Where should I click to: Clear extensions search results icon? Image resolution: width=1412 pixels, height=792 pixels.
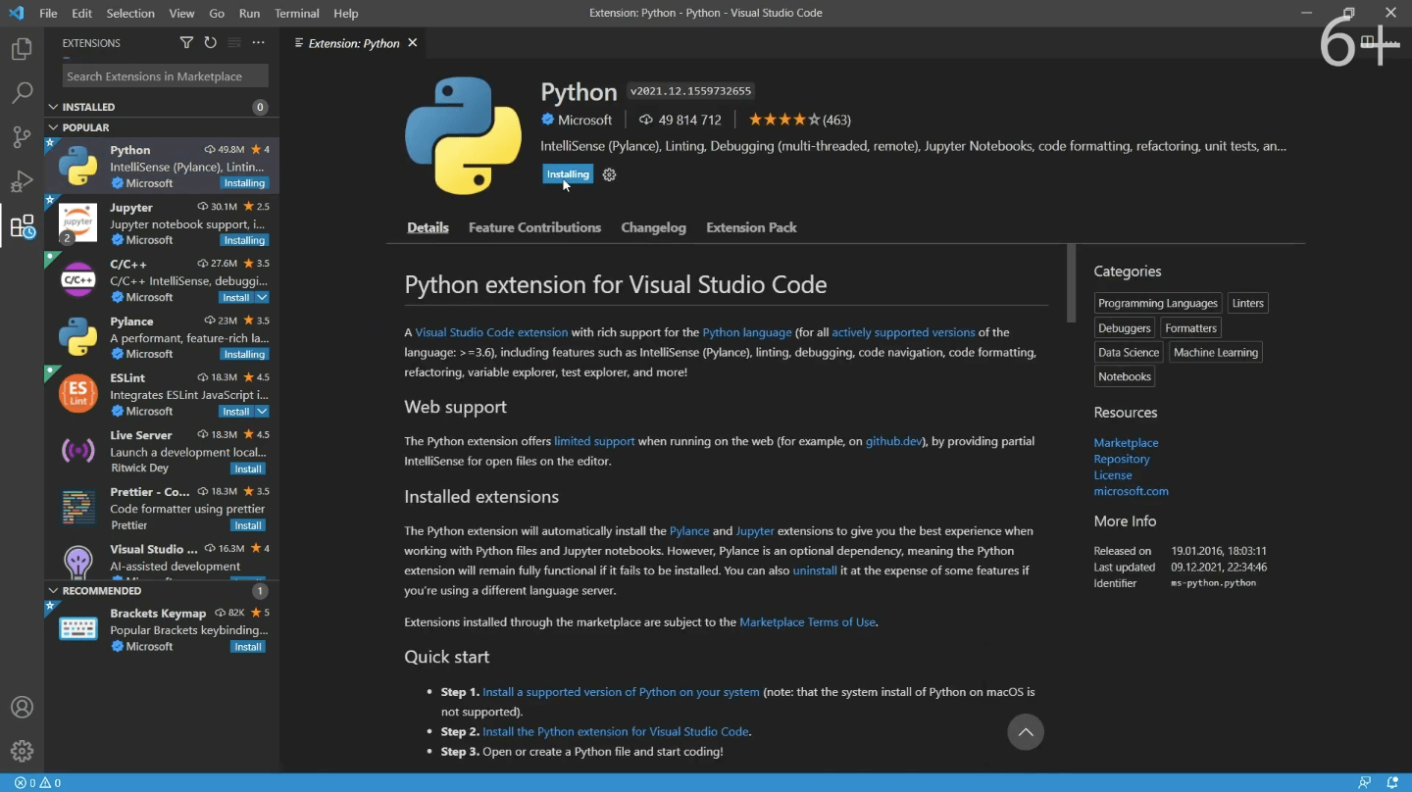(x=234, y=43)
